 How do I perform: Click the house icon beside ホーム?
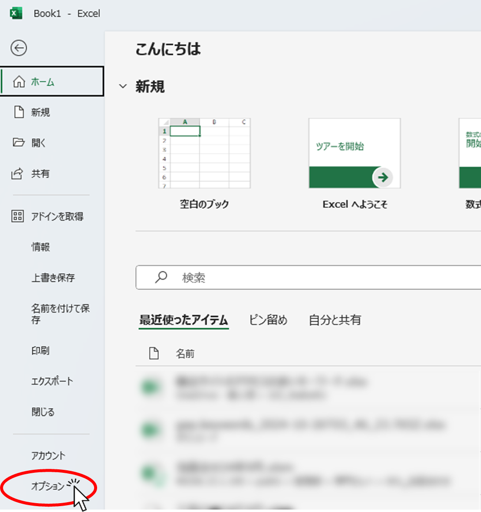click(19, 81)
